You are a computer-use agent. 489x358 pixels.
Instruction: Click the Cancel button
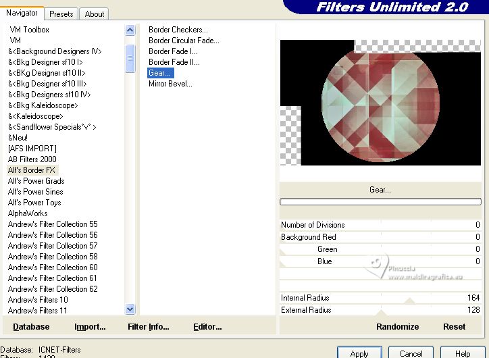pyautogui.click(x=411, y=353)
